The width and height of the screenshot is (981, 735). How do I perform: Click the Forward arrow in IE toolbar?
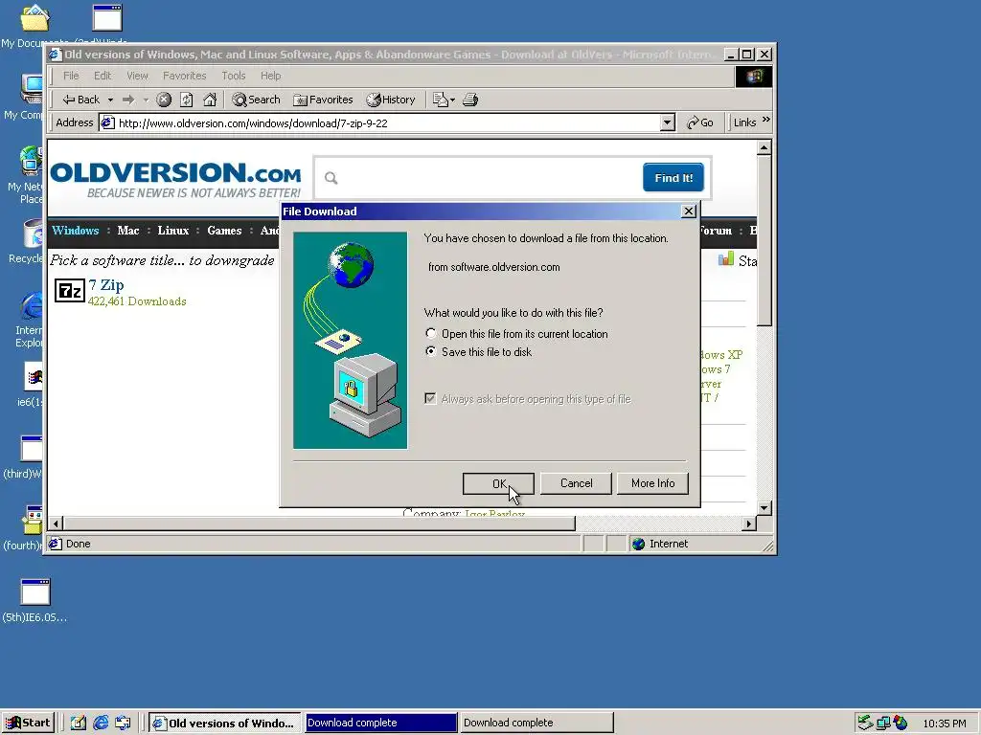click(x=129, y=100)
